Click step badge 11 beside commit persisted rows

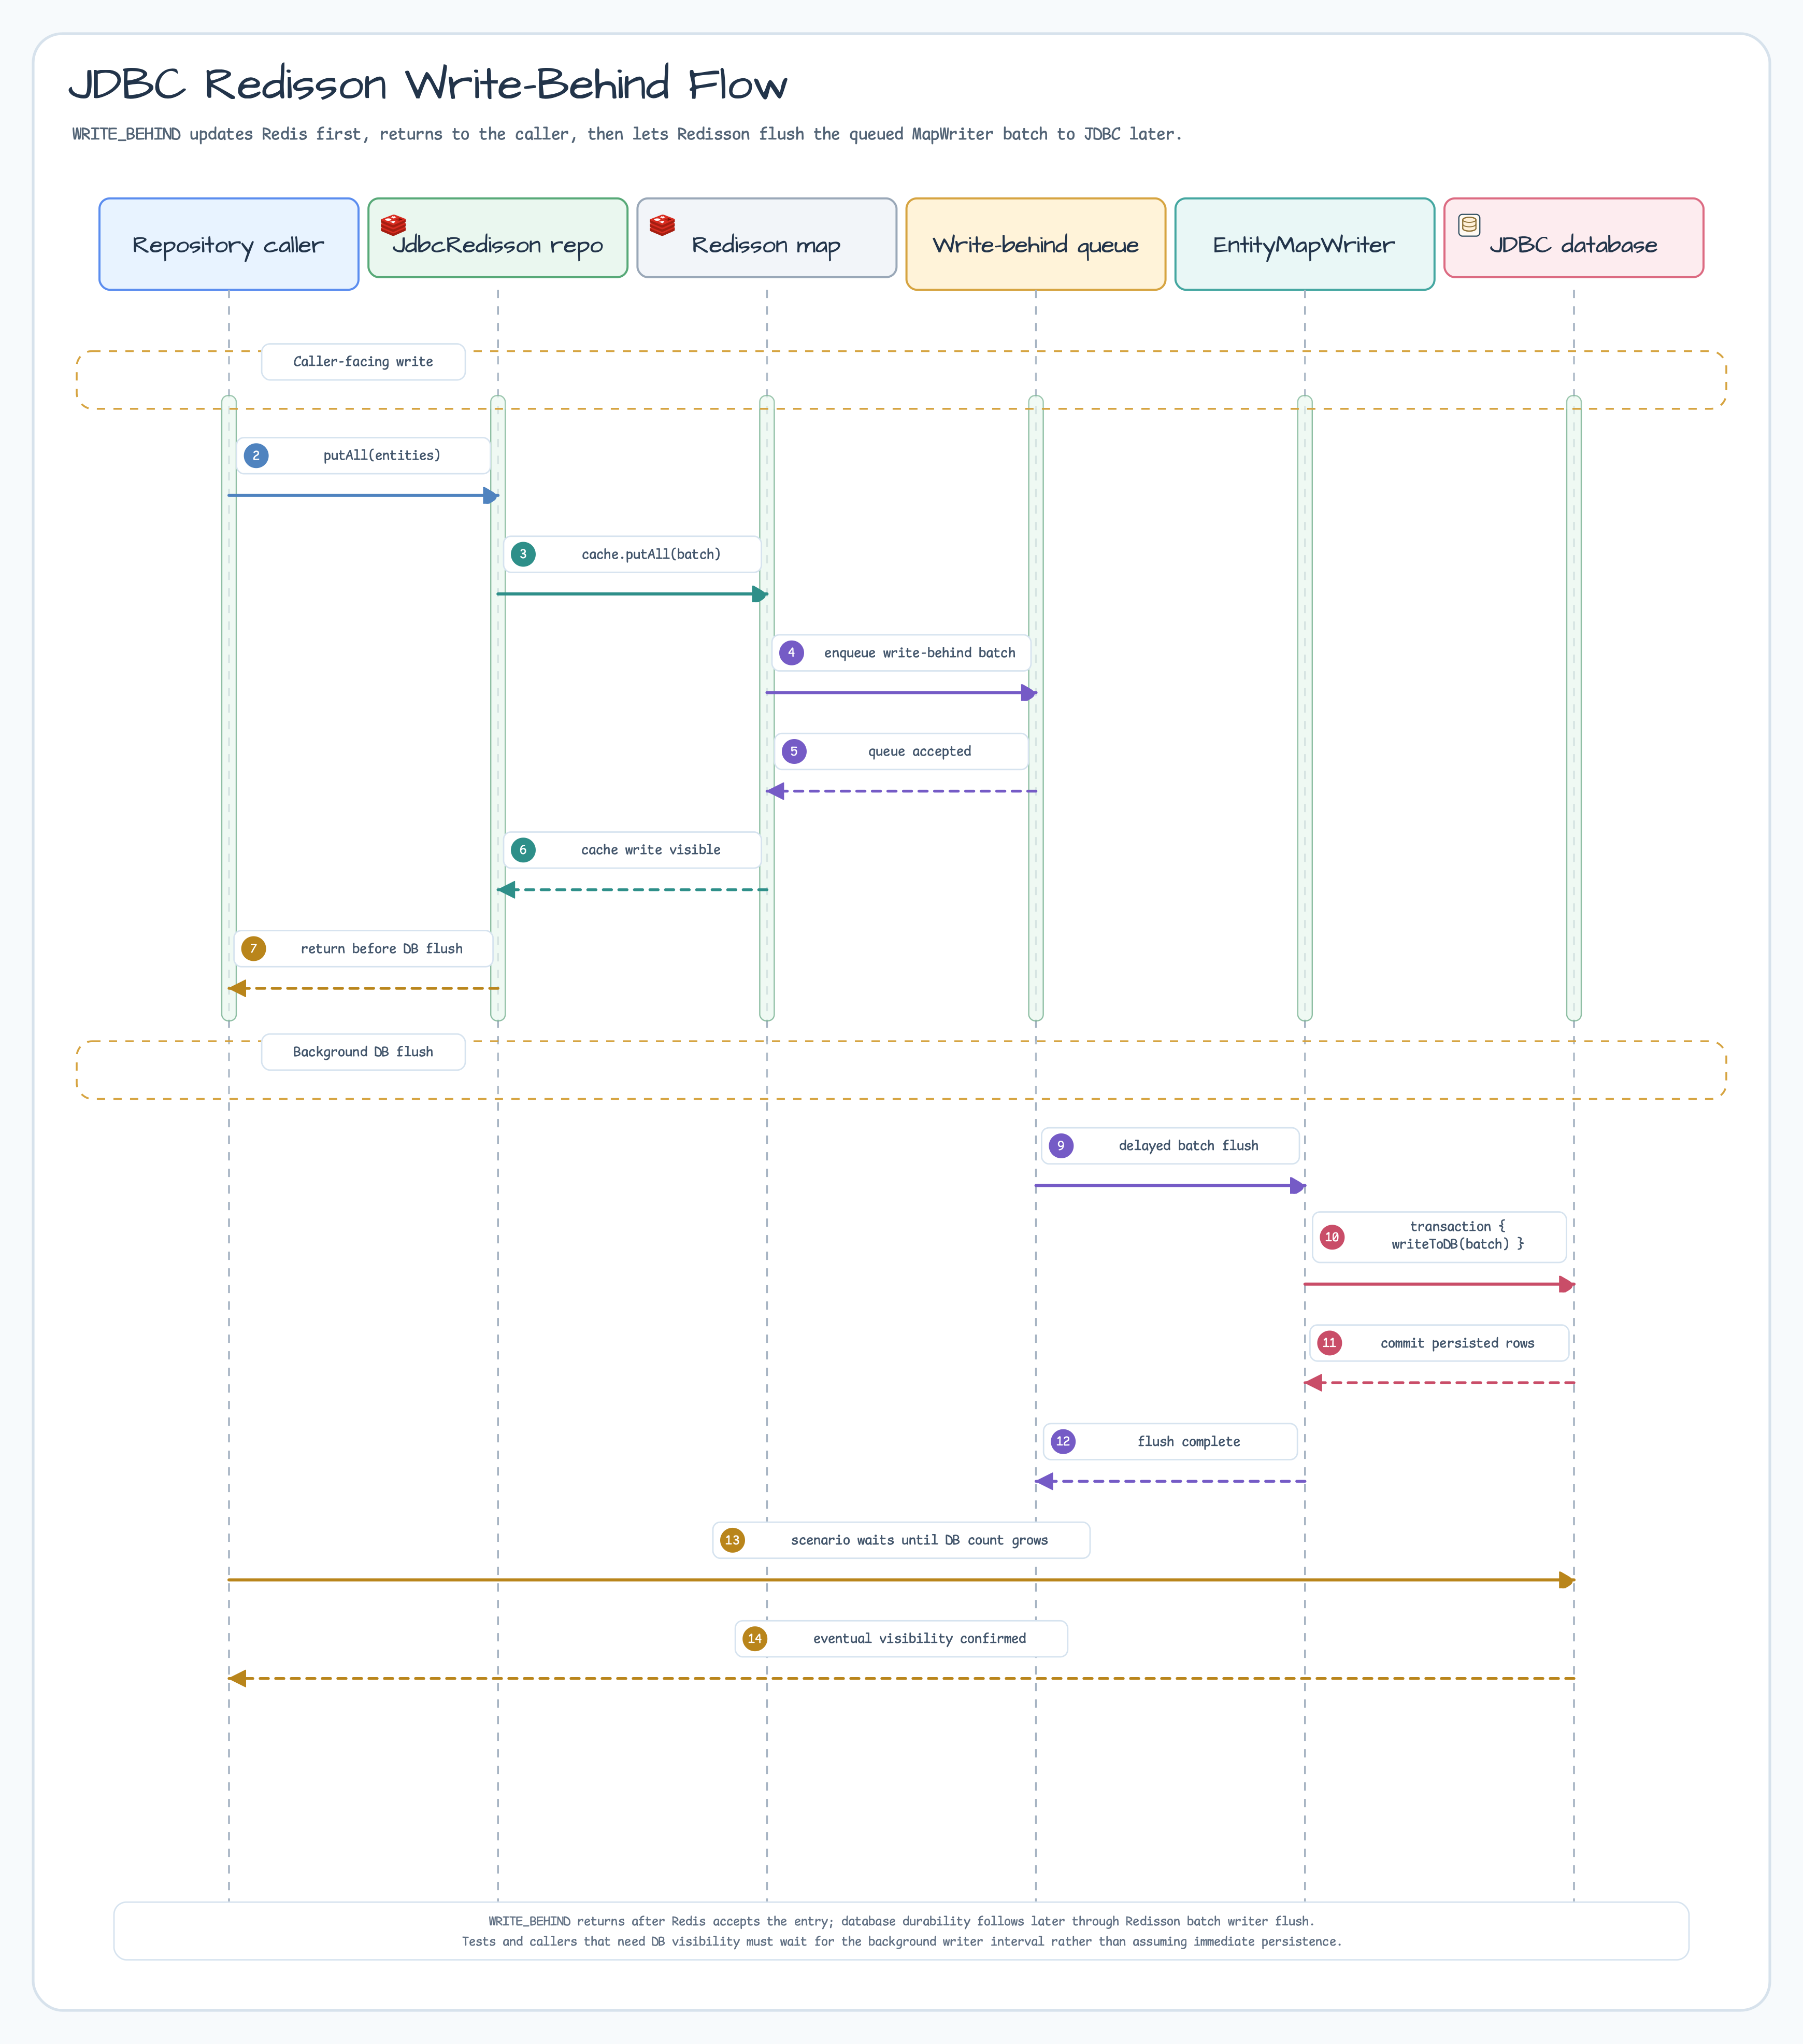pos(1329,1343)
